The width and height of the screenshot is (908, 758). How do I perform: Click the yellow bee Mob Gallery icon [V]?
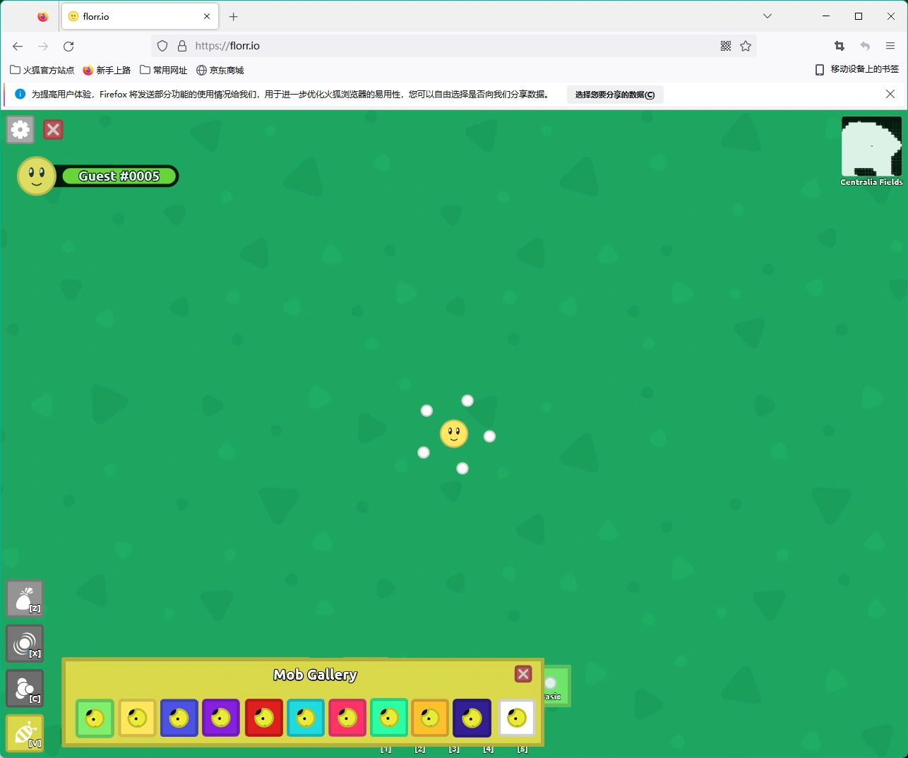(x=25, y=733)
